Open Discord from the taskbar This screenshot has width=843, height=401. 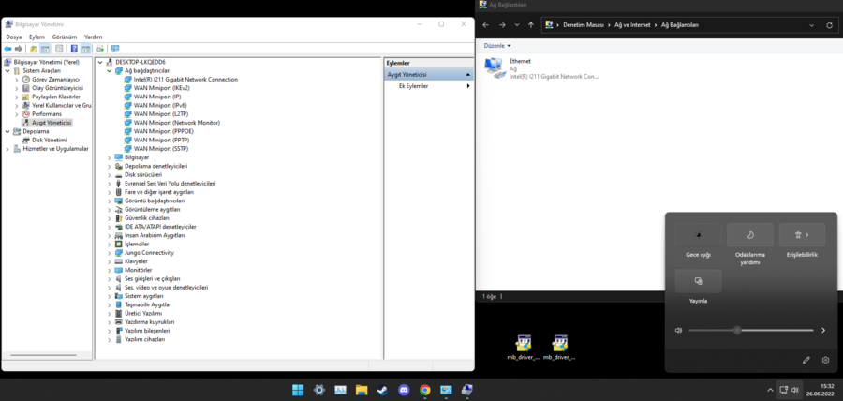click(x=404, y=390)
